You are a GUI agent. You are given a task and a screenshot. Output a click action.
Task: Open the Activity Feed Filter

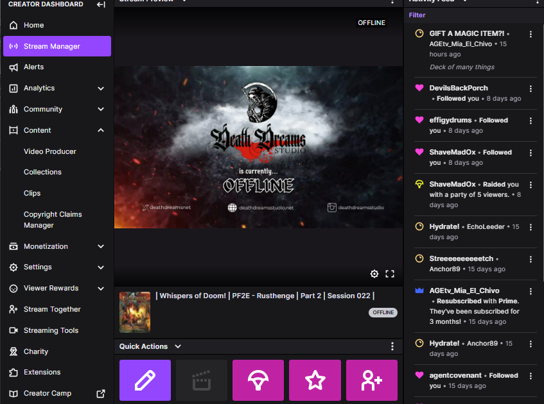(417, 15)
